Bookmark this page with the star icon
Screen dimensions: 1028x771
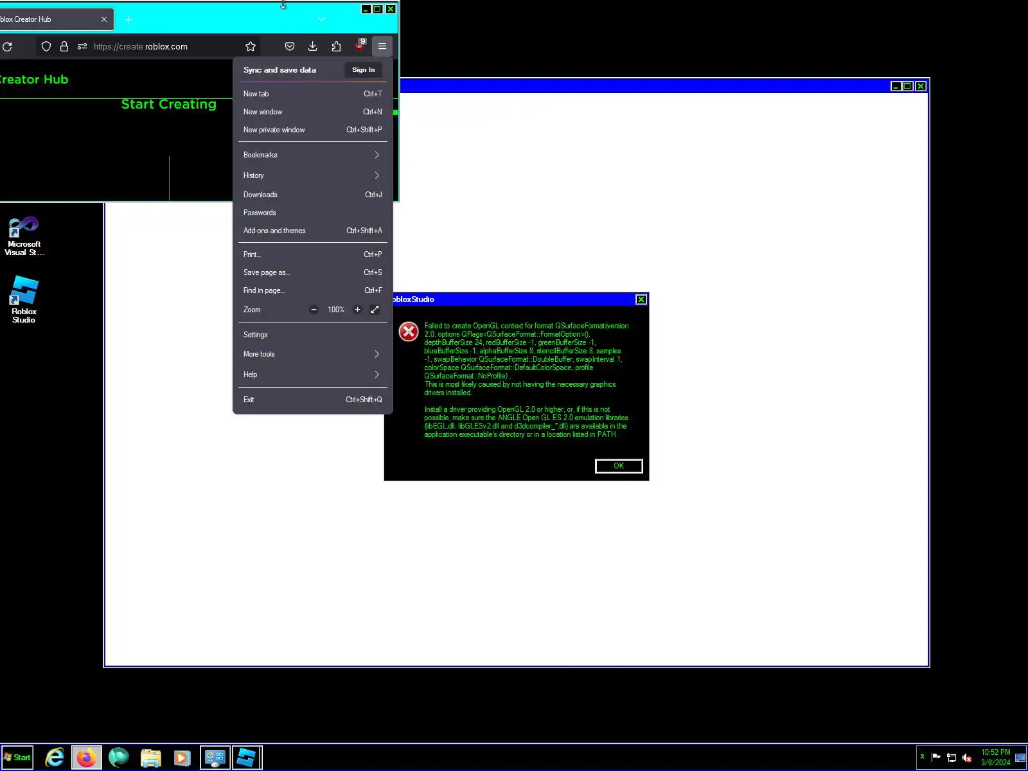tap(251, 46)
